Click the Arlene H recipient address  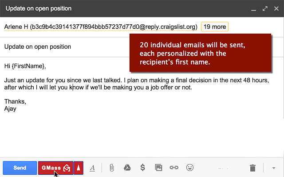[100, 27]
